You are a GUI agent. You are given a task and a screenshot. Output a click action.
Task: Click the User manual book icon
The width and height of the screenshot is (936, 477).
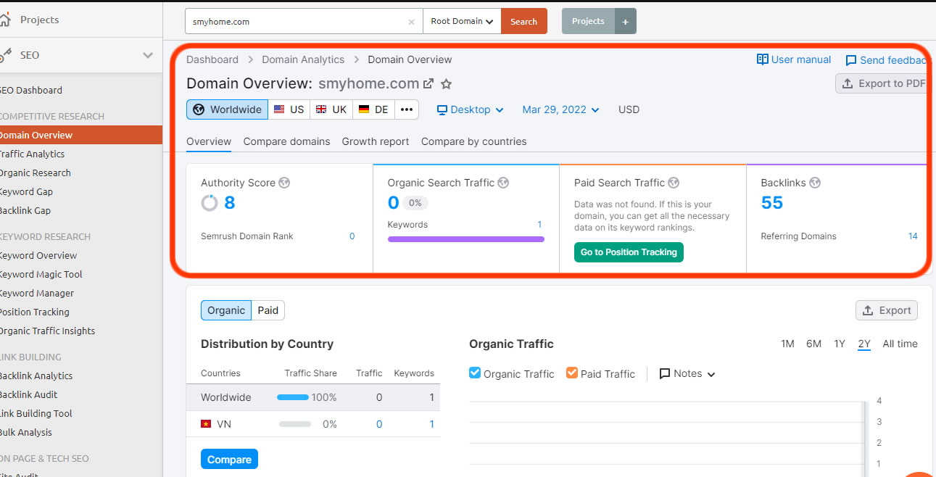(x=762, y=59)
